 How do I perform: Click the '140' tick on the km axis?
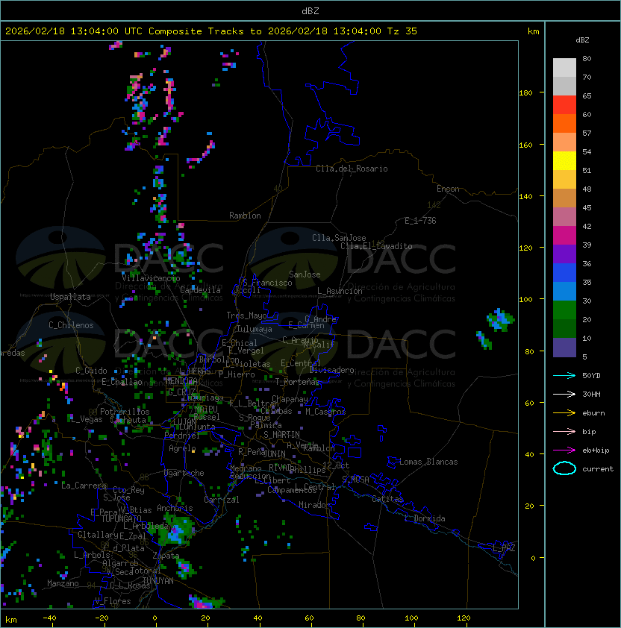tap(525, 197)
